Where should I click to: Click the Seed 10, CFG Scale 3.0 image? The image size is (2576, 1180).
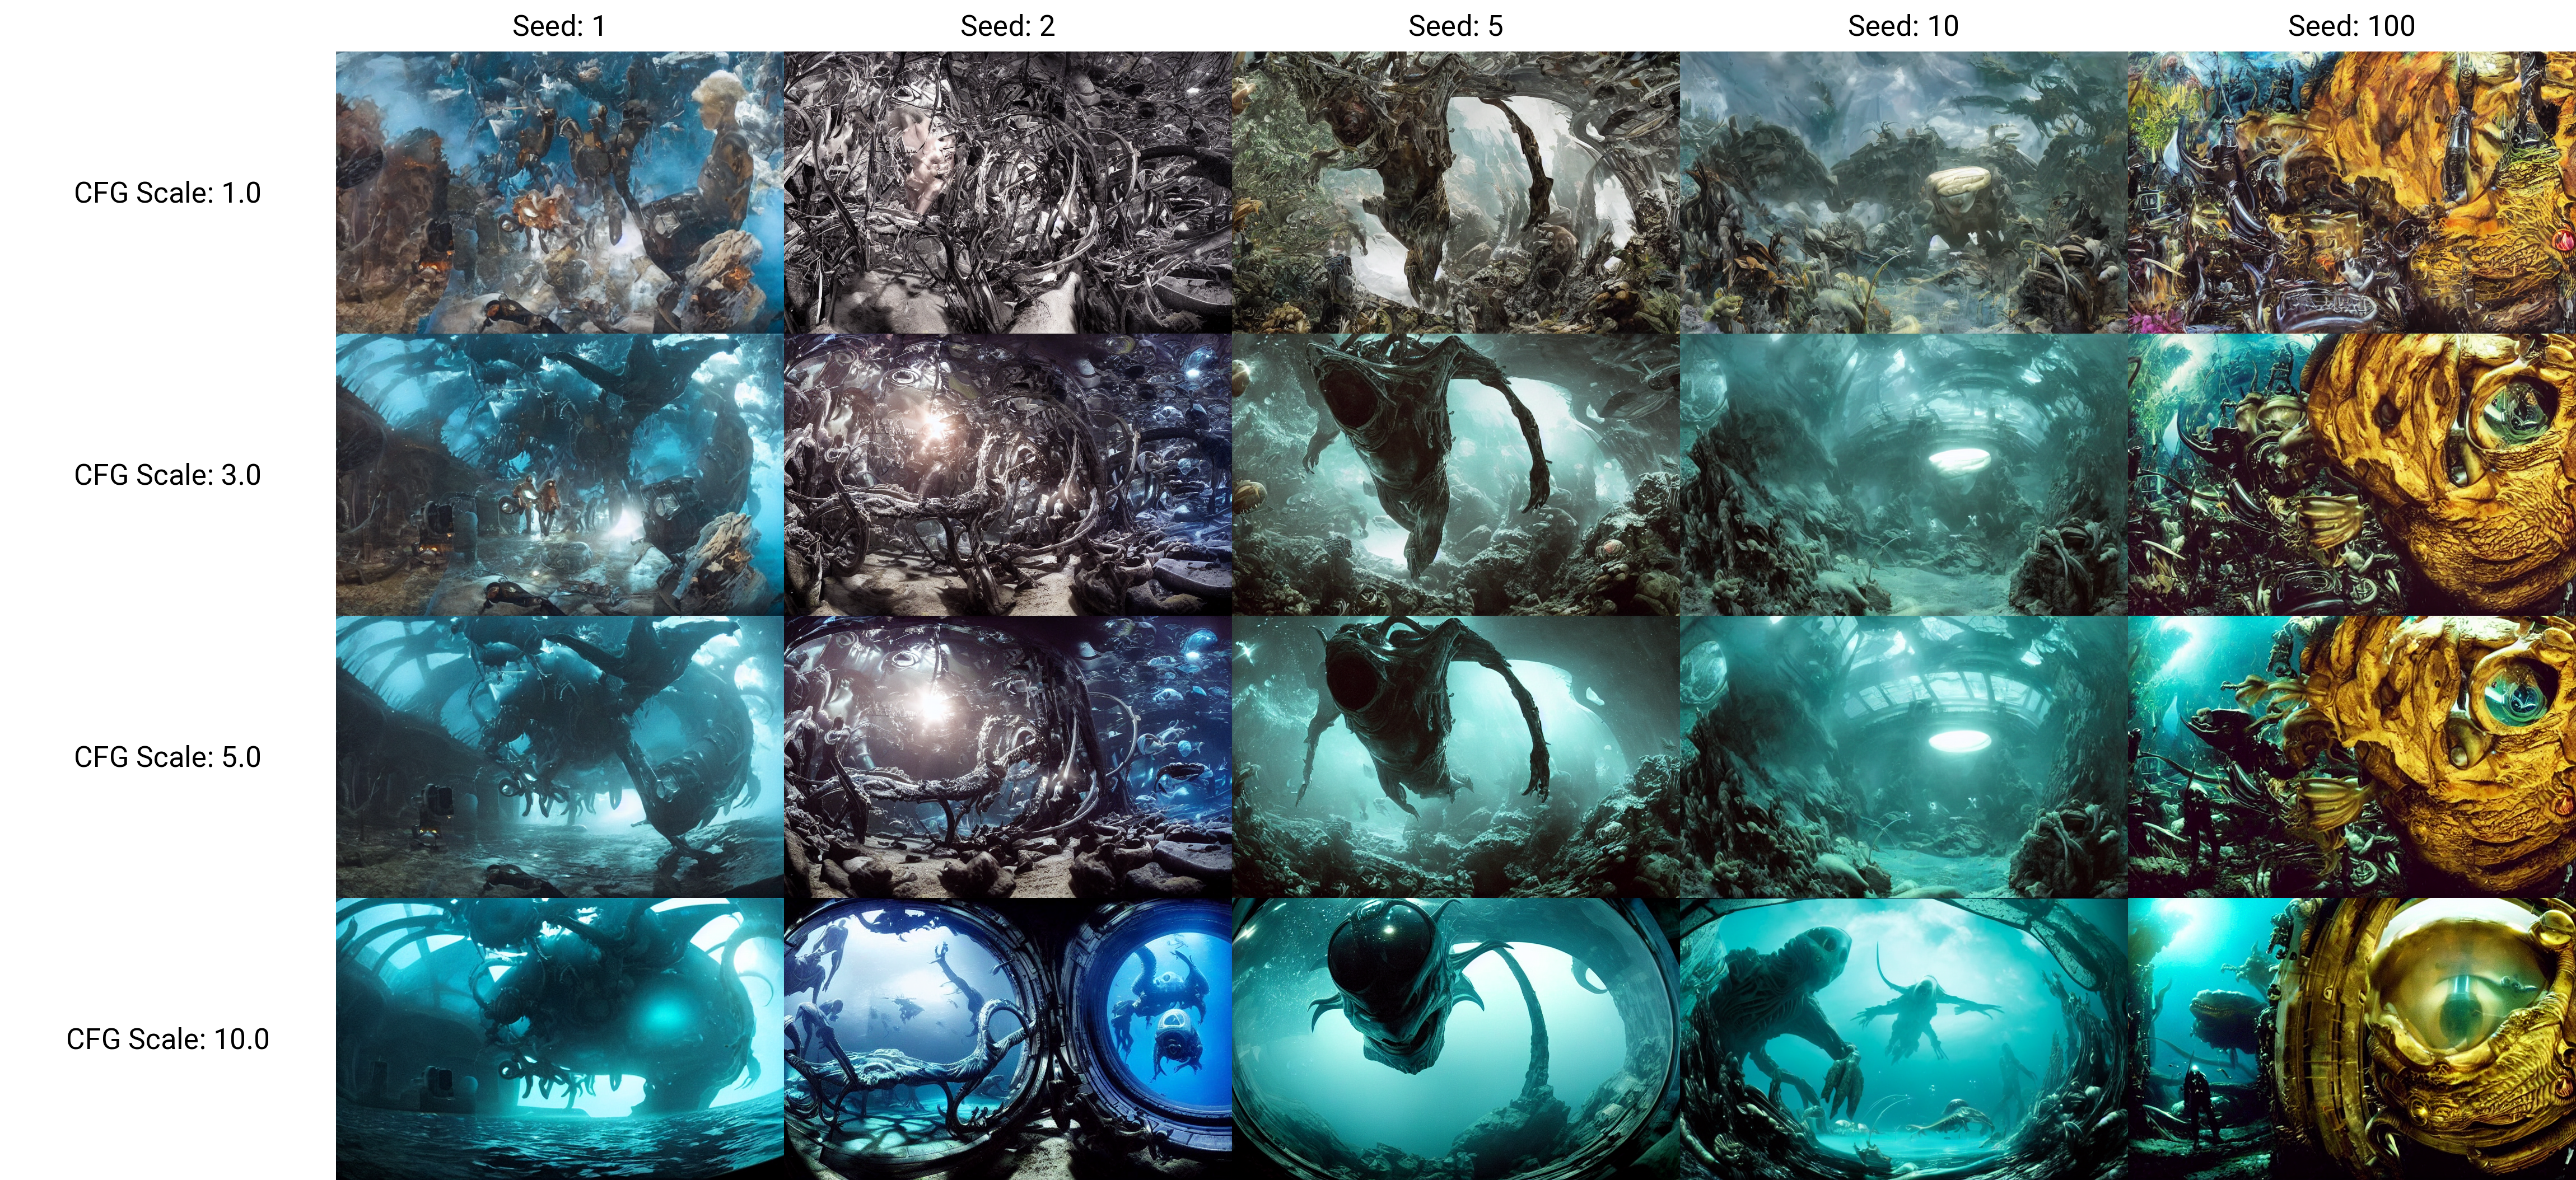[1903, 474]
